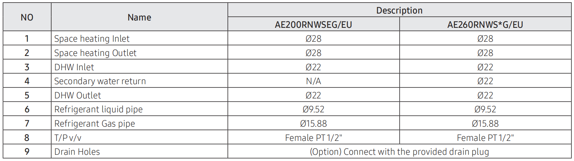
Task: Select the Name column header
Action: pyautogui.click(x=139, y=17)
